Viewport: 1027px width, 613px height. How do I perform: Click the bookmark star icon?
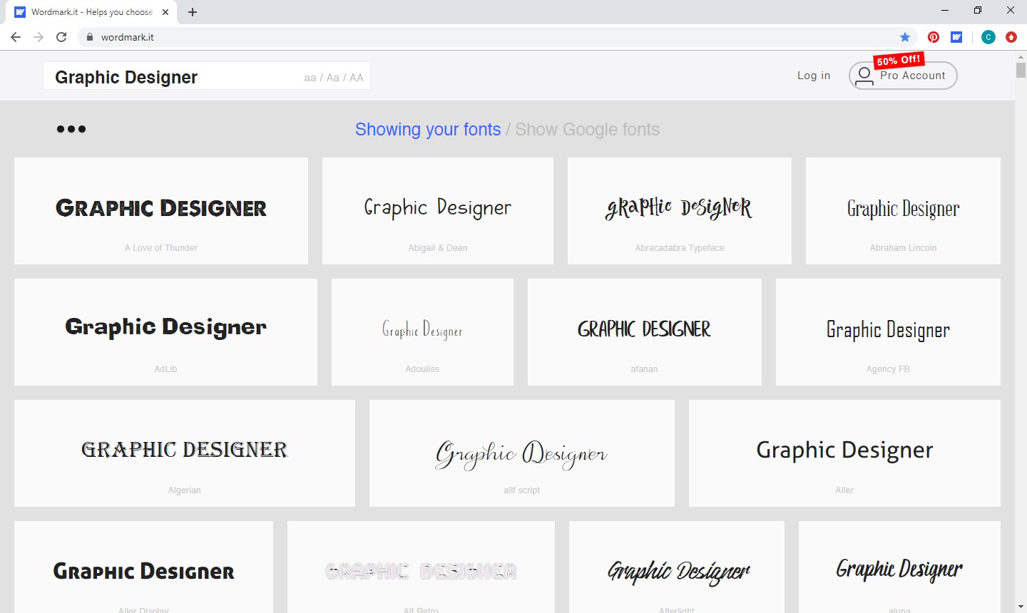[x=905, y=37]
